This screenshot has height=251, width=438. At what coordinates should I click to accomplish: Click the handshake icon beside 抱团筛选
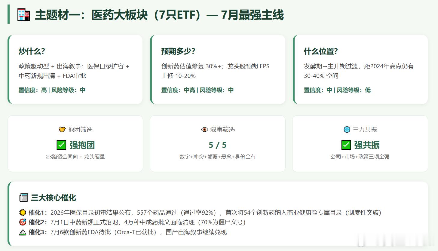(62, 130)
